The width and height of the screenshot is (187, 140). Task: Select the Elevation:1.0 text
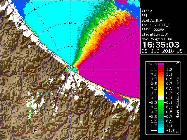click(155, 34)
